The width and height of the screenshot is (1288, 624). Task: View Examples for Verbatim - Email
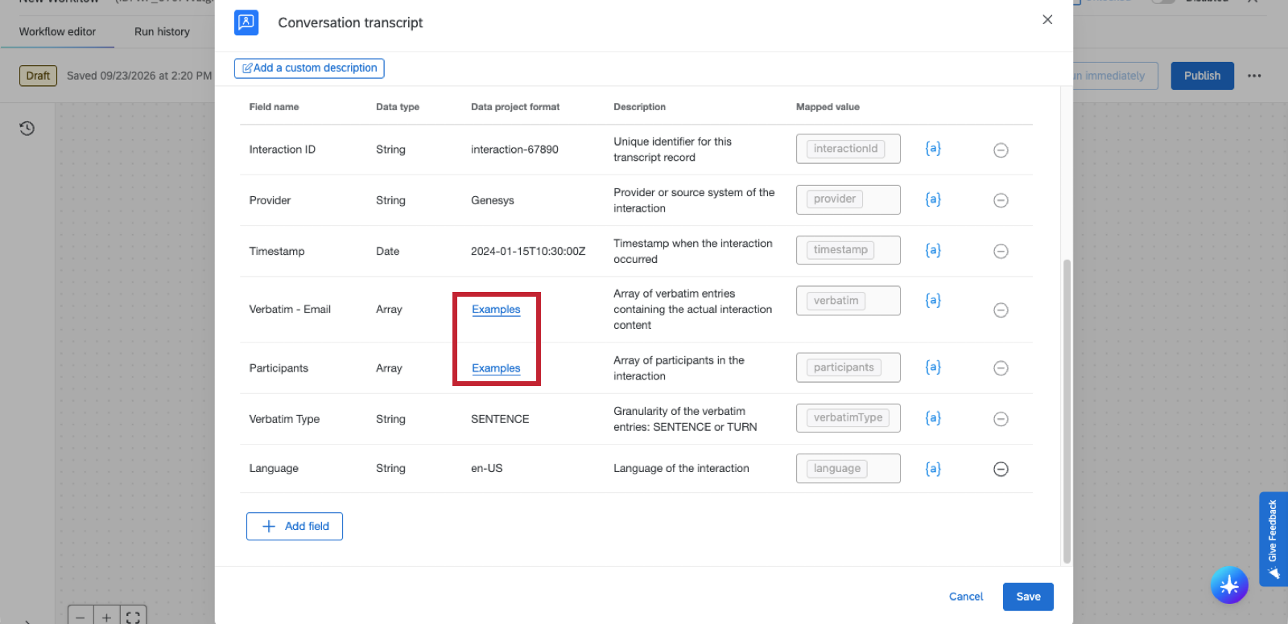tap(496, 310)
